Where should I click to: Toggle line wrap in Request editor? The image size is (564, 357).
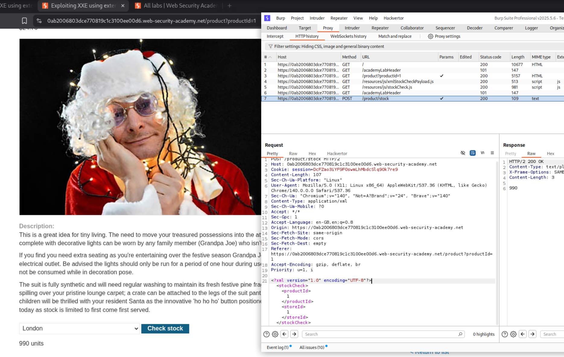click(x=473, y=153)
